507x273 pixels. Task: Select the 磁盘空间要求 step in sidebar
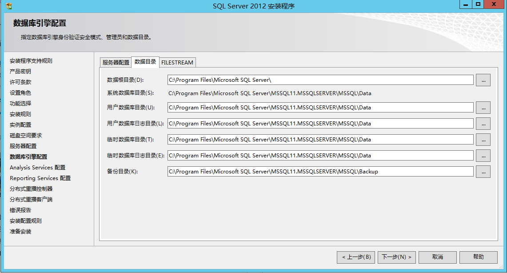point(26,136)
